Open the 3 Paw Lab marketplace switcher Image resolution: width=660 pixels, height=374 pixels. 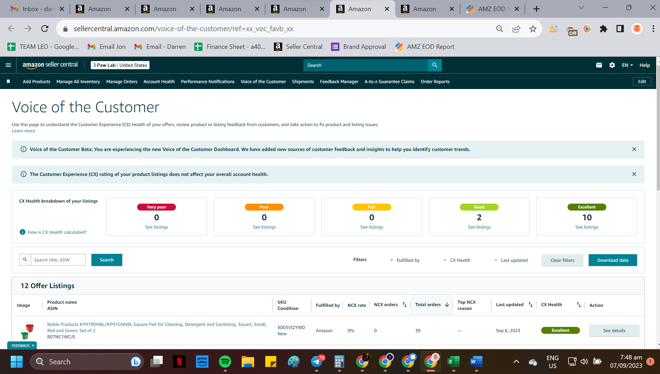[x=120, y=65]
